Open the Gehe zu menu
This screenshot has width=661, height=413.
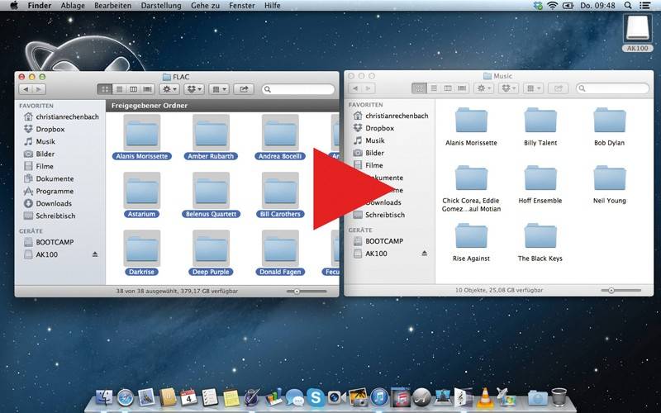click(205, 6)
